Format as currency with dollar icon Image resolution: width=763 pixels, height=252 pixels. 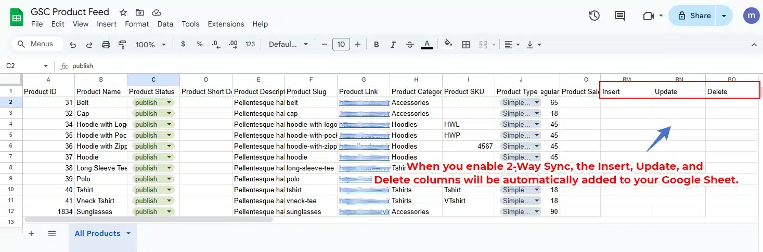coord(183,45)
